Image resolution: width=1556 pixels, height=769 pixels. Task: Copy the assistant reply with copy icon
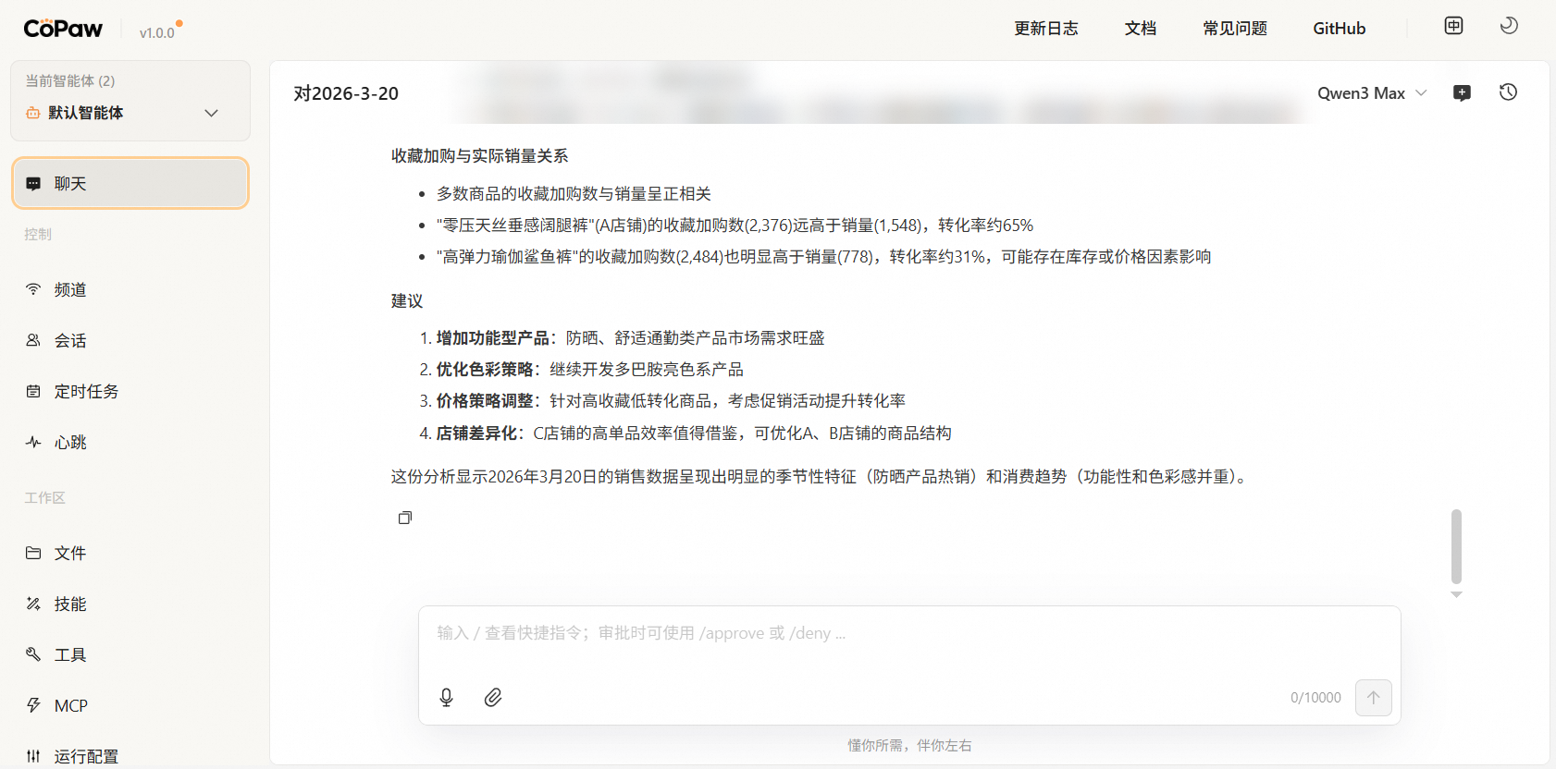click(404, 518)
